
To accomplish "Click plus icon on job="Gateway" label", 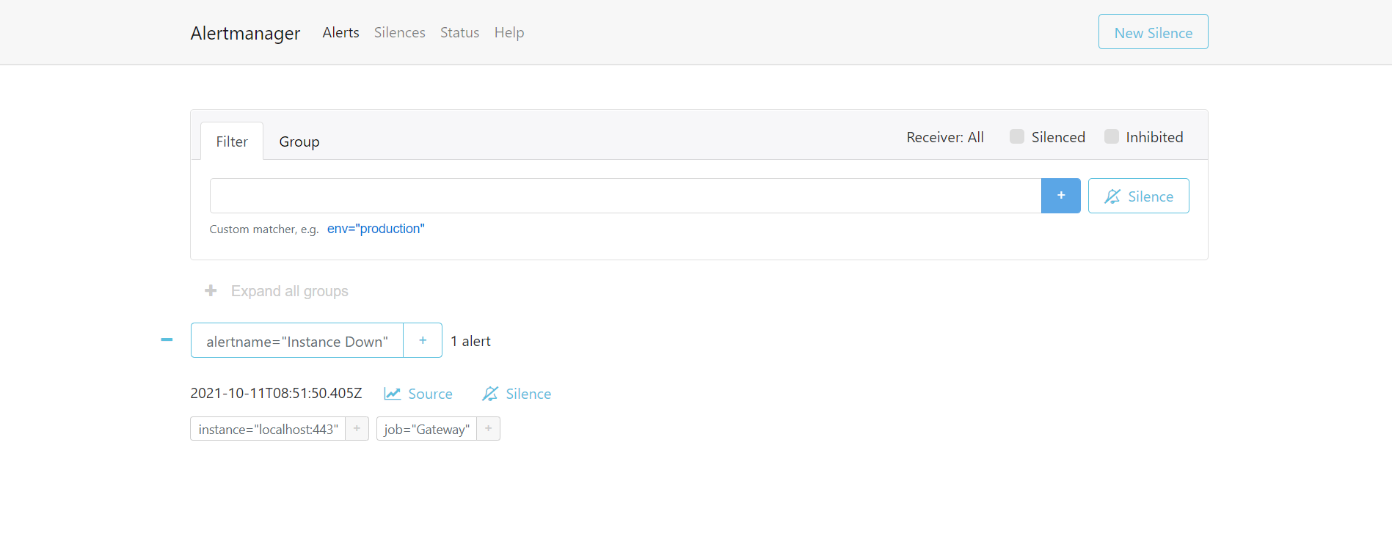I will pos(488,429).
